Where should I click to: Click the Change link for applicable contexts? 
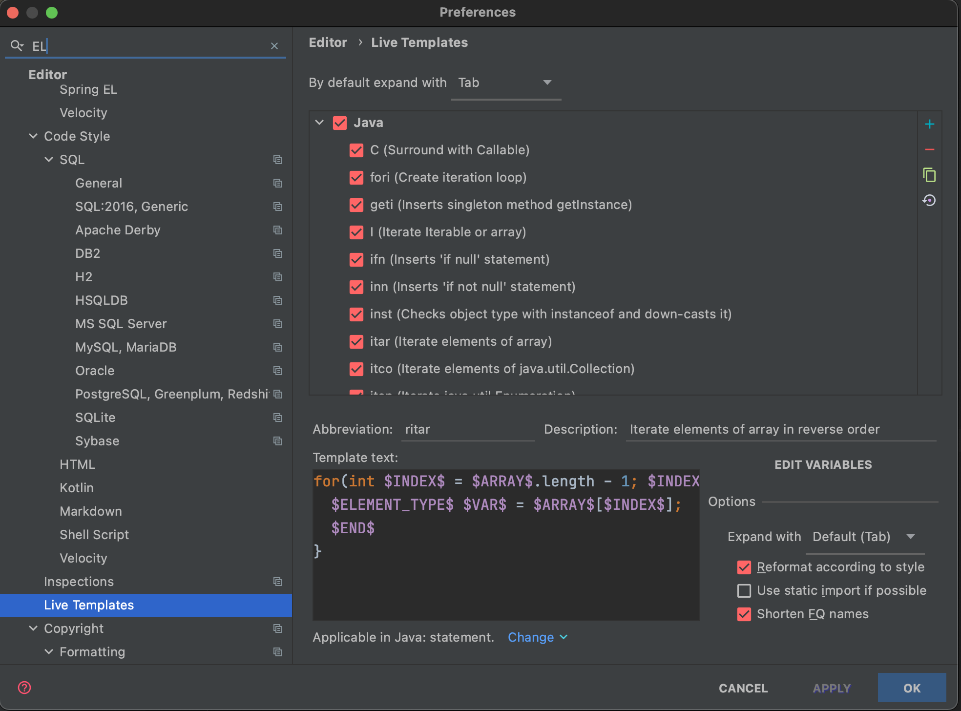531,637
